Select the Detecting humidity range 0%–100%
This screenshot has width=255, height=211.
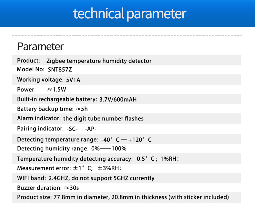[109, 149]
